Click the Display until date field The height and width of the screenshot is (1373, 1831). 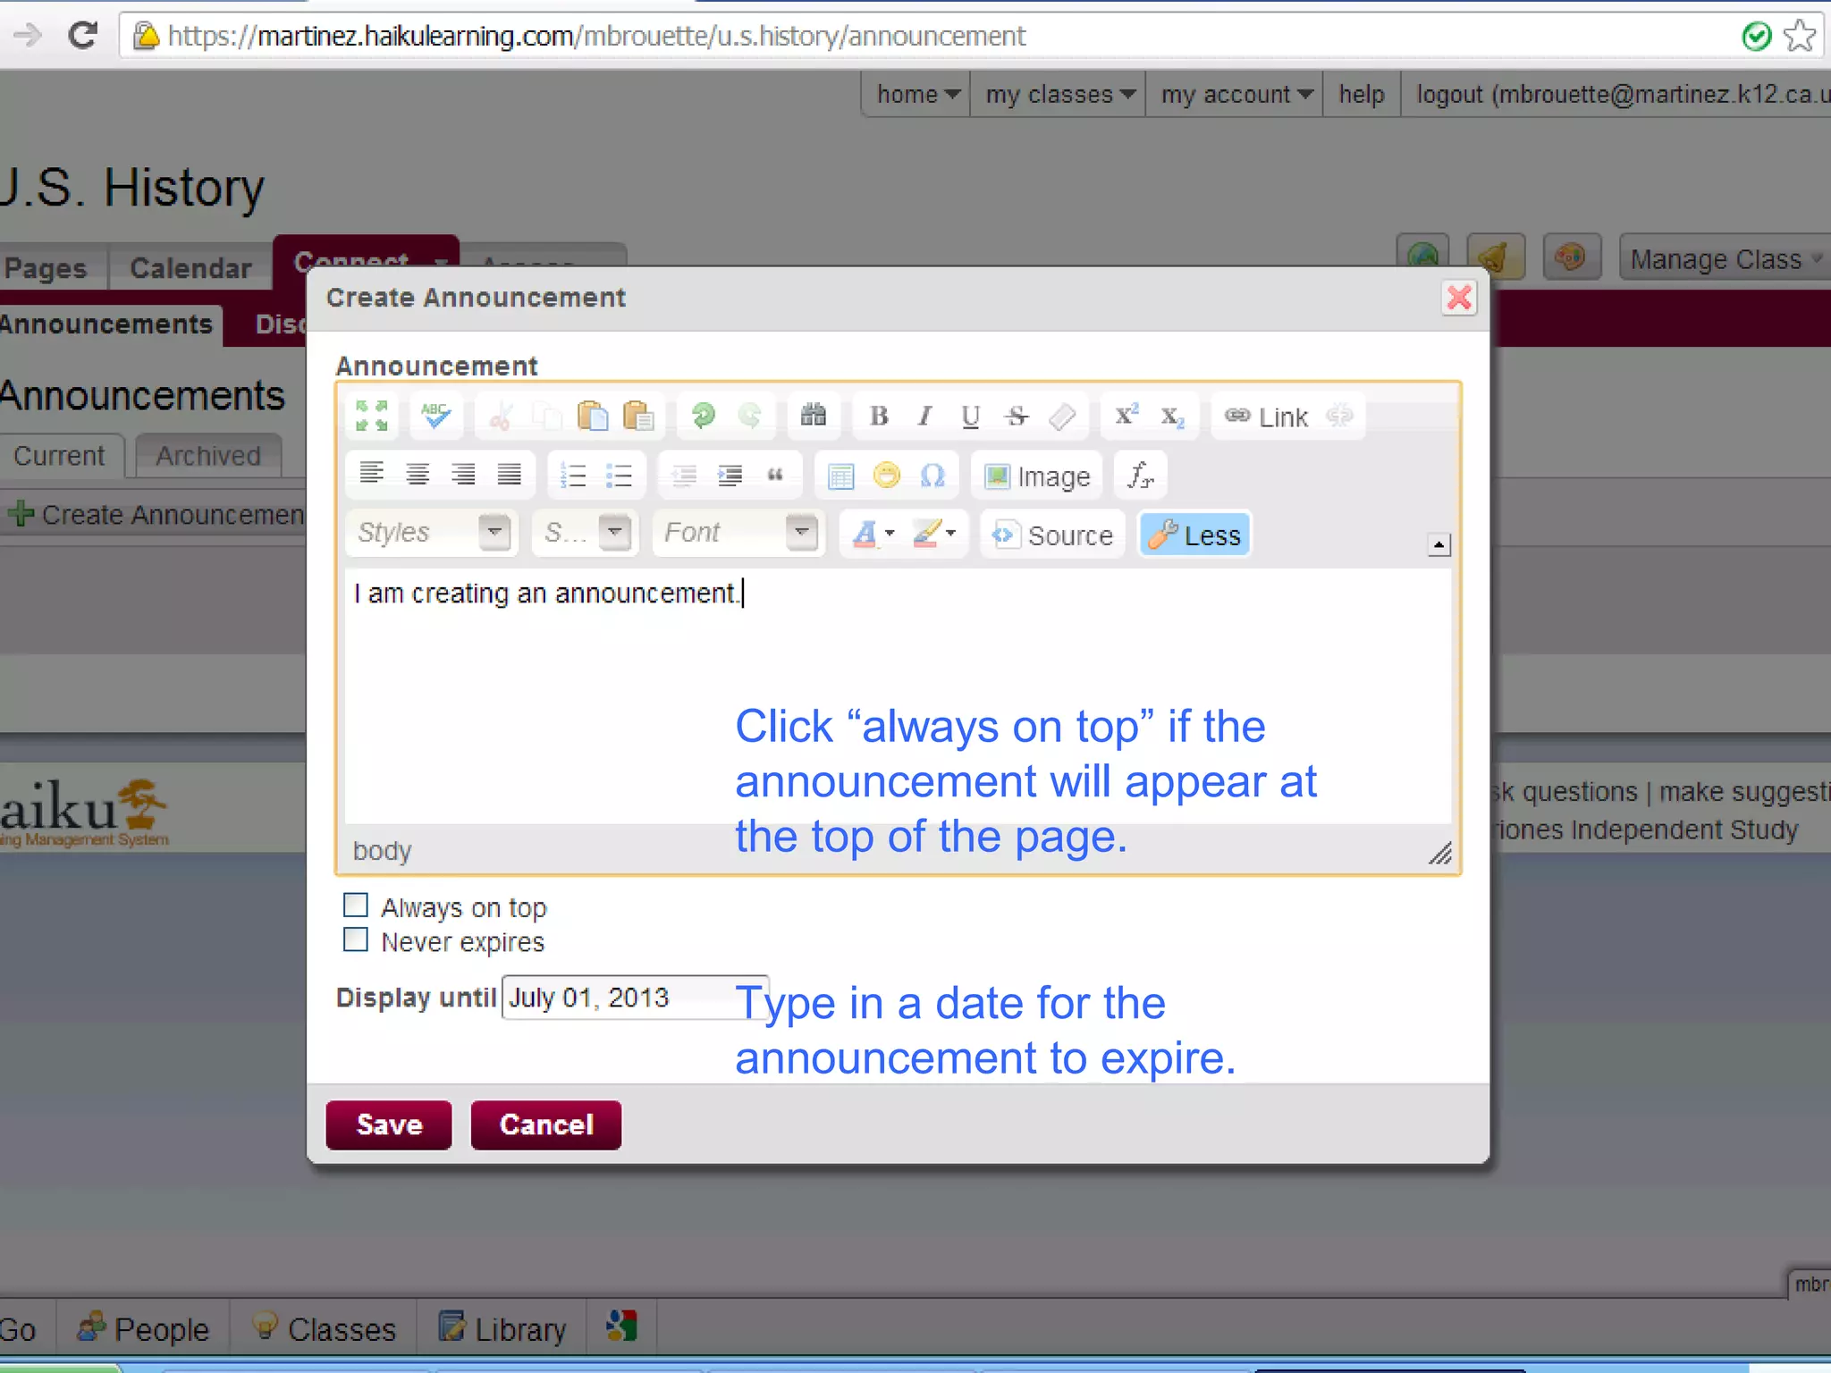click(635, 998)
